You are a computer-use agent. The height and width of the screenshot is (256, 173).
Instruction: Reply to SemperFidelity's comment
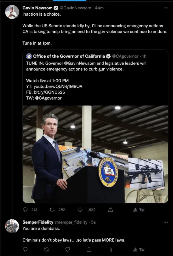point(25,249)
